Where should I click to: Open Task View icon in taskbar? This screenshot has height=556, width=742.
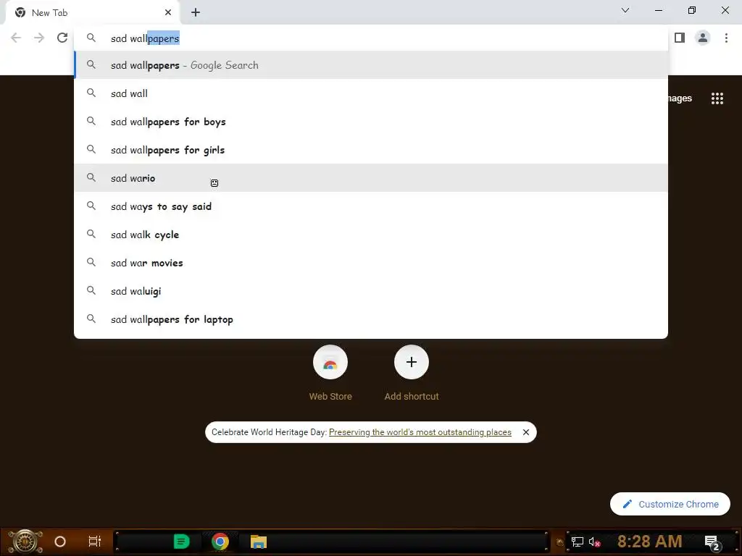tap(95, 542)
